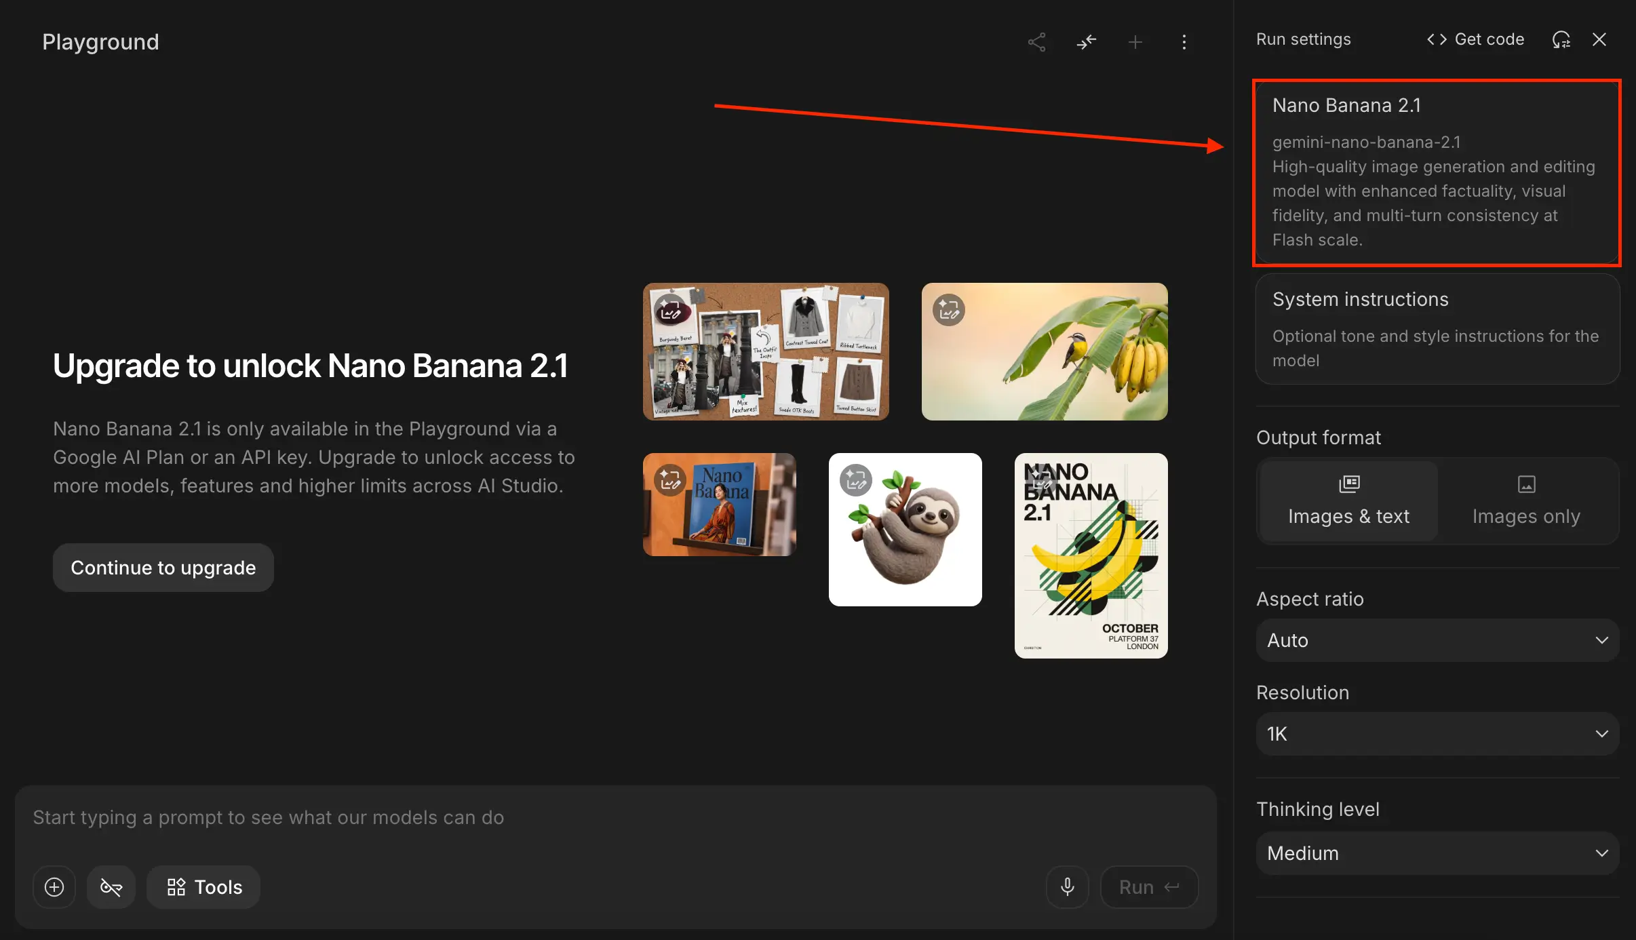Click the Run button
The width and height of the screenshot is (1636, 940).
1149,887
